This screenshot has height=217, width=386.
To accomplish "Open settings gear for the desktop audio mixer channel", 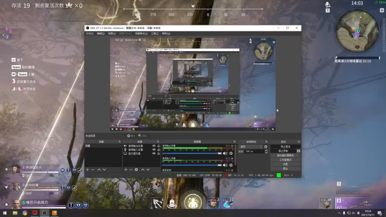I will click(x=231, y=153).
